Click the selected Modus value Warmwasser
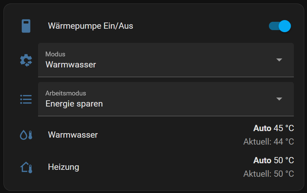 point(71,64)
